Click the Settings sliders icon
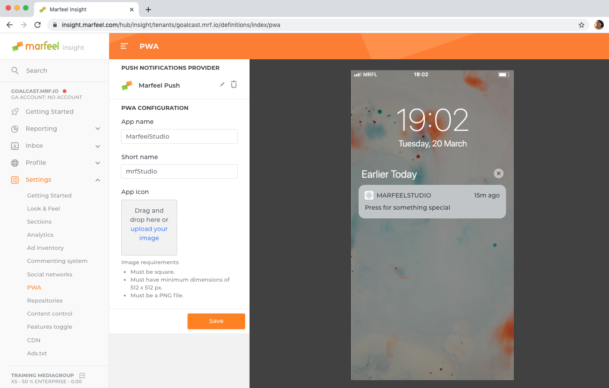This screenshot has width=609, height=388. pos(15,180)
